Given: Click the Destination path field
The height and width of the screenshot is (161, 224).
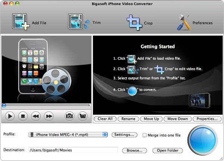Looking at the screenshot, I should pos(73,150).
